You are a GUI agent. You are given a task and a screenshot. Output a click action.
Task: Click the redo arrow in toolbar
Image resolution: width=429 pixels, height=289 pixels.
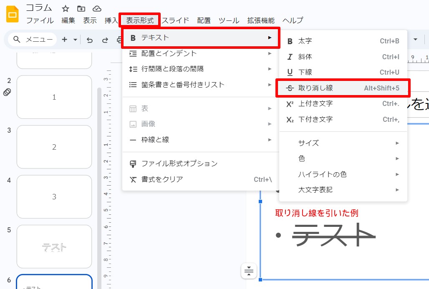coord(105,40)
